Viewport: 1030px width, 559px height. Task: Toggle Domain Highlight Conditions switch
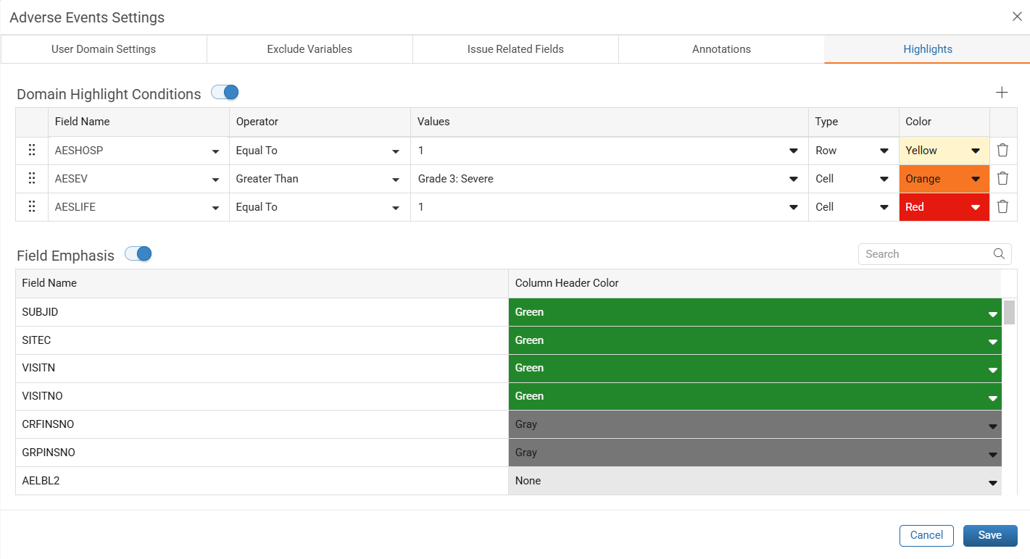[x=225, y=93]
